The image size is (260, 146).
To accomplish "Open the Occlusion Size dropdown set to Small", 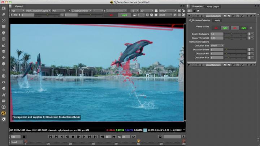I will (x=217, y=45).
